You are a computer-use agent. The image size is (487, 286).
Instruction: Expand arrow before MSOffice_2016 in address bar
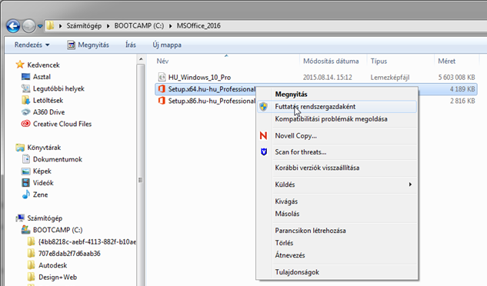click(171, 26)
